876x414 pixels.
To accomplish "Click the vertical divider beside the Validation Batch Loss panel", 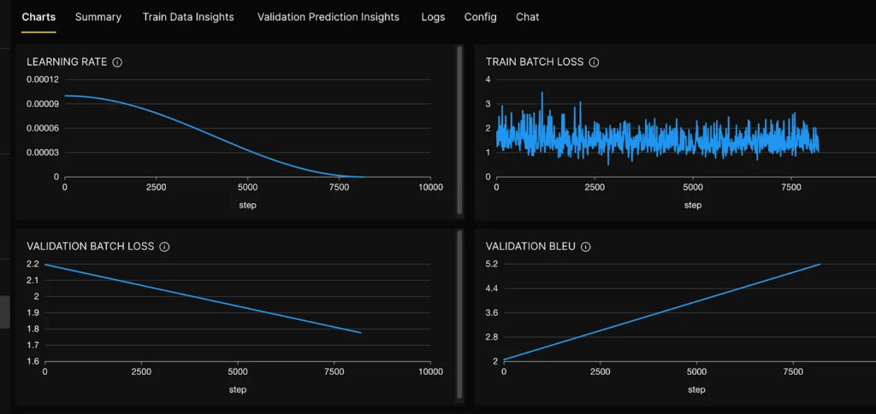I will [460, 314].
